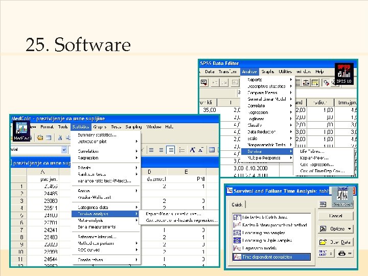Viewport: 368px width, 276px height.
Task: Open the Analyze menu in SPSS
Action: pos(249,72)
